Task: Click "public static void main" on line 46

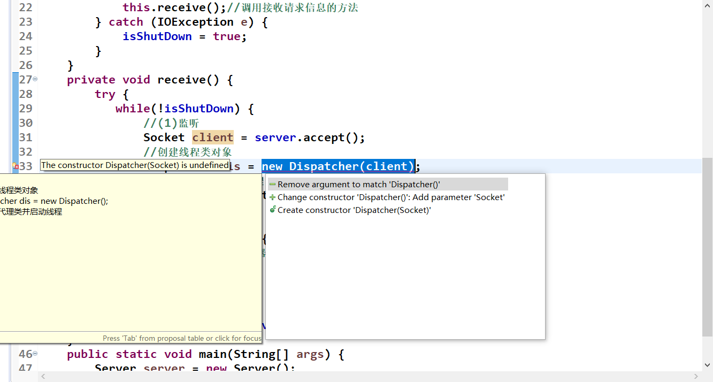Action: pyautogui.click(x=143, y=354)
